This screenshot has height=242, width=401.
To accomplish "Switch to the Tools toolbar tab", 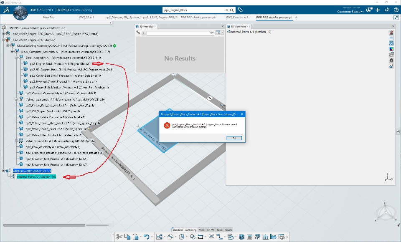I will pyautogui.click(x=220, y=230).
